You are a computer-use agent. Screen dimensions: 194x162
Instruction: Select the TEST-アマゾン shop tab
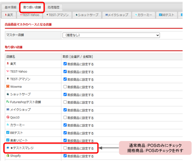57,15
